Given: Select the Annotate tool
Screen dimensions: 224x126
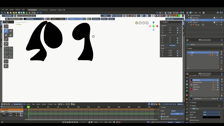Looking at the screenshot, I should coord(6,66).
